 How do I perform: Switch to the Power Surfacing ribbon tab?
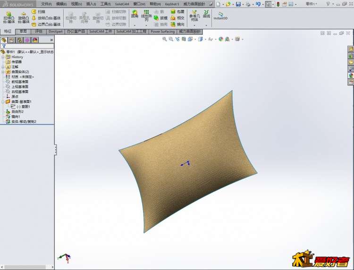pyautogui.click(x=163, y=32)
